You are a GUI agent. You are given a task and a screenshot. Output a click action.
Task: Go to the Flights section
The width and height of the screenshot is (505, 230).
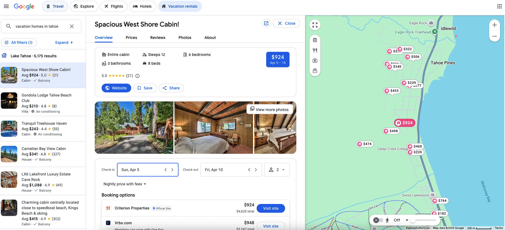click(x=114, y=6)
